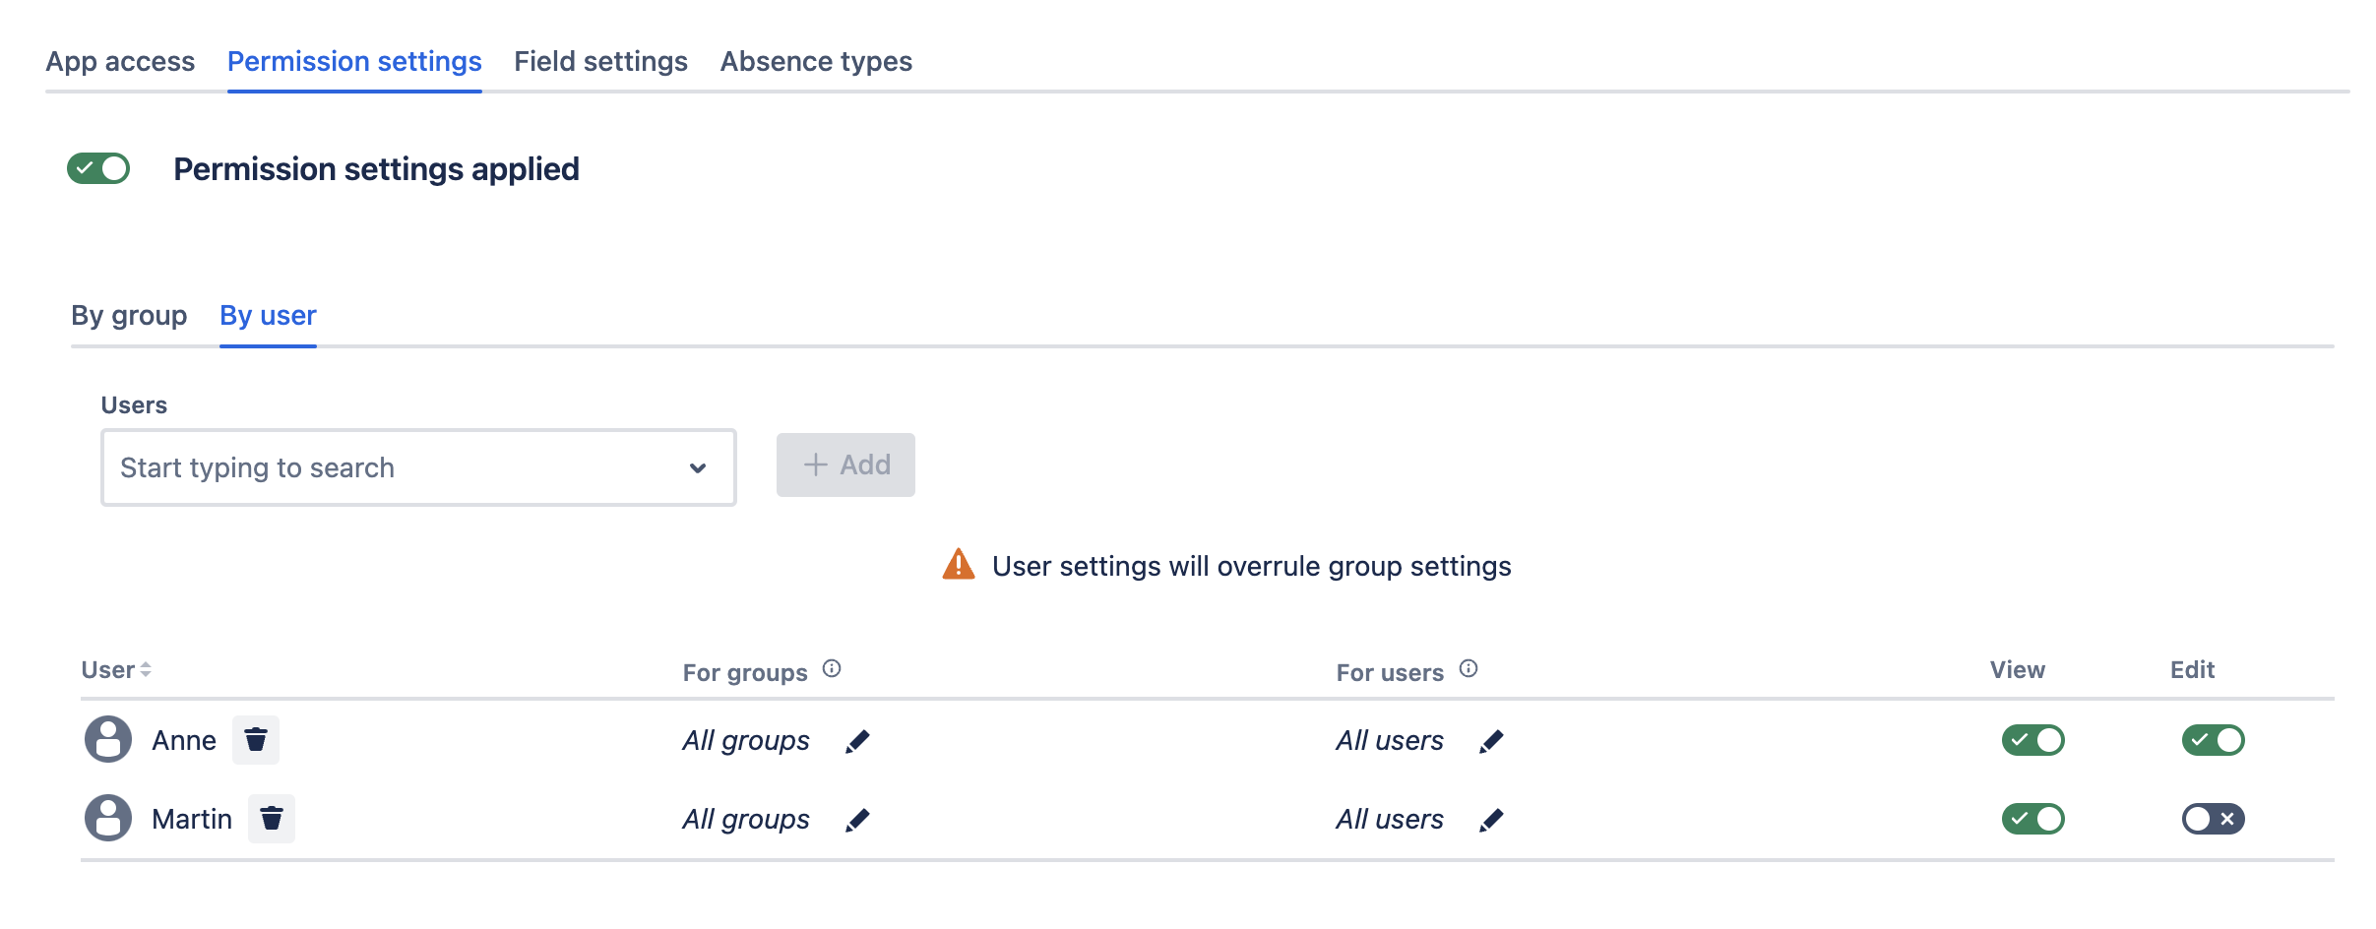Click Anne's avatar icon
Image resolution: width=2376 pixels, height=929 pixels.
(107, 739)
